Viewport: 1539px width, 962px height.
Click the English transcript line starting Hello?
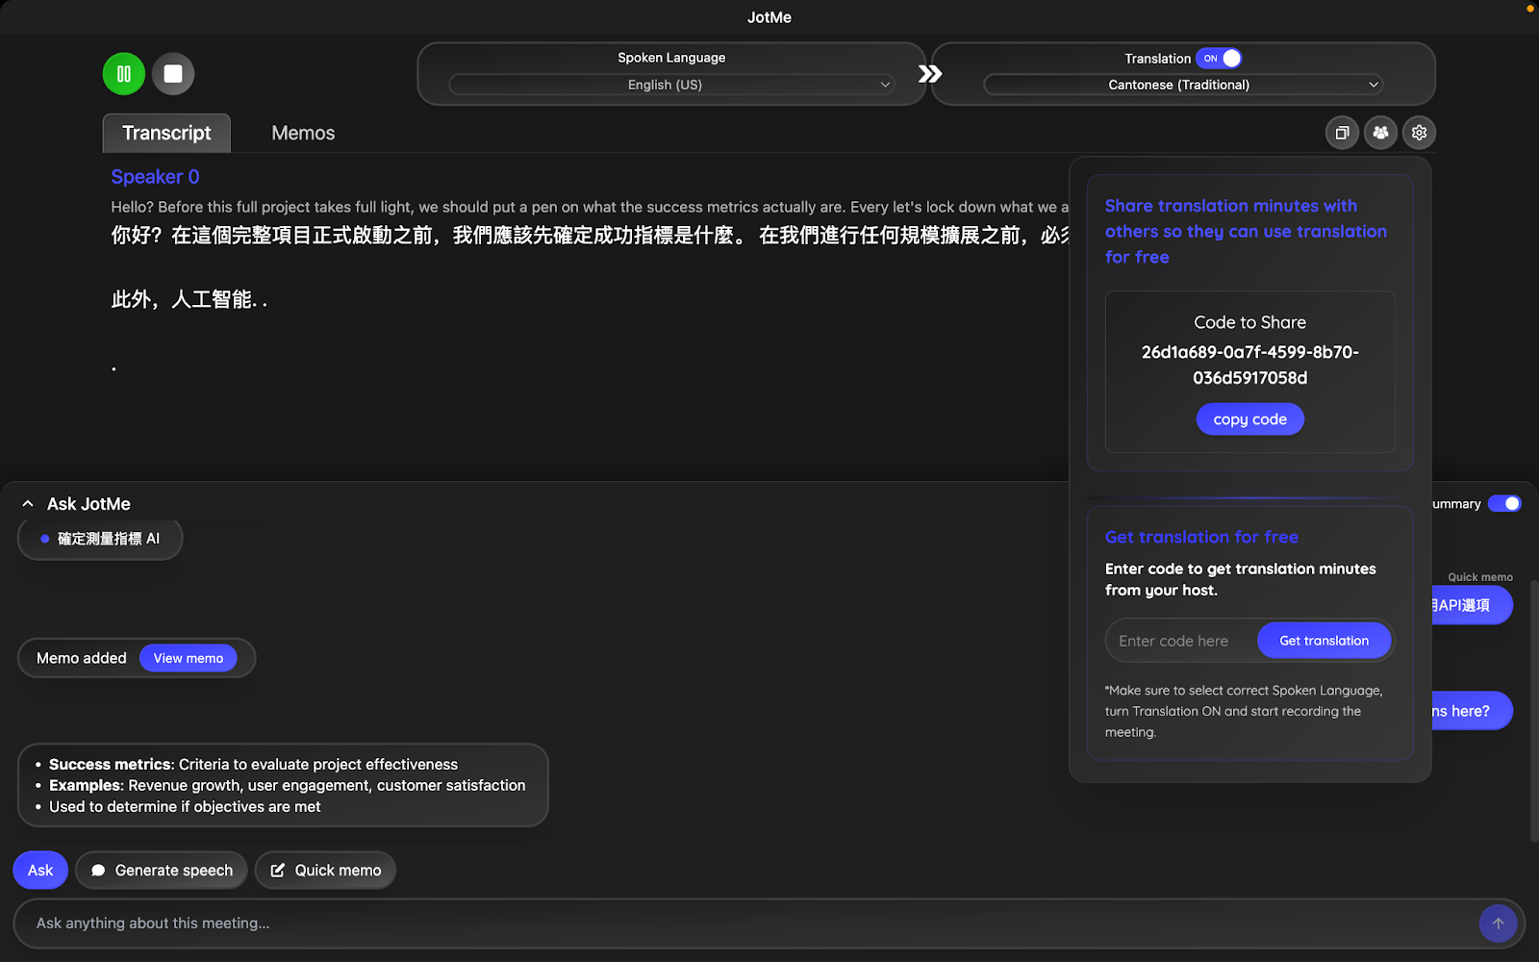tap(590, 207)
